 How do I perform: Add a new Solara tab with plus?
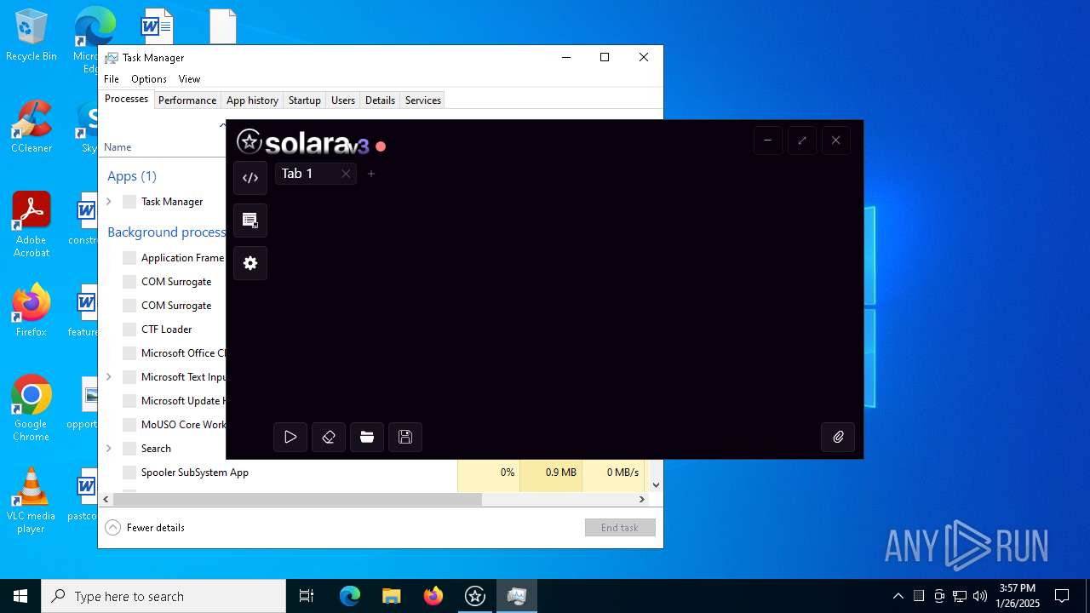[x=371, y=174]
